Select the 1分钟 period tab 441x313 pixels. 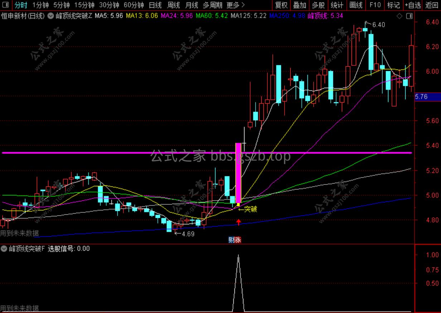40,5
